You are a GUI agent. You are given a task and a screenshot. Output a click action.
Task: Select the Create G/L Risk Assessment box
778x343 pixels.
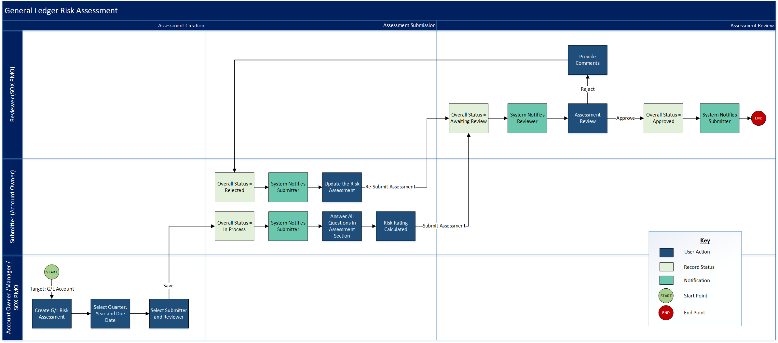52,314
